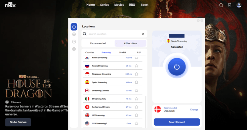
Task: Favorite Singapore Streaming with star
Action: [x=136, y=74]
